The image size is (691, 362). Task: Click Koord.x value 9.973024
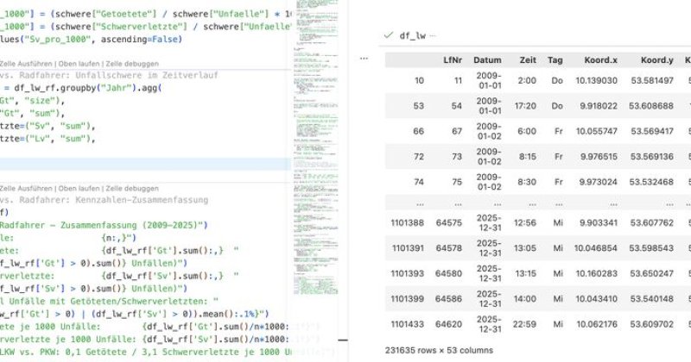599,182
